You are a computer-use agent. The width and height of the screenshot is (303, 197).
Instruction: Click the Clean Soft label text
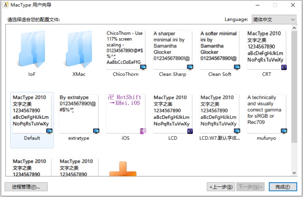tap(220, 74)
